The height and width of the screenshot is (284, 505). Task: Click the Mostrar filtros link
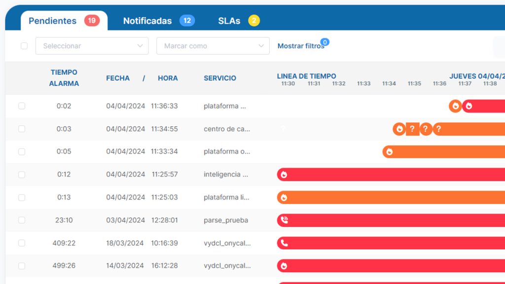pyautogui.click(x=301, y=46)
